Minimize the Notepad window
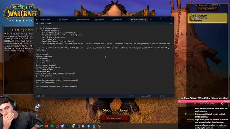 point(160,18)
